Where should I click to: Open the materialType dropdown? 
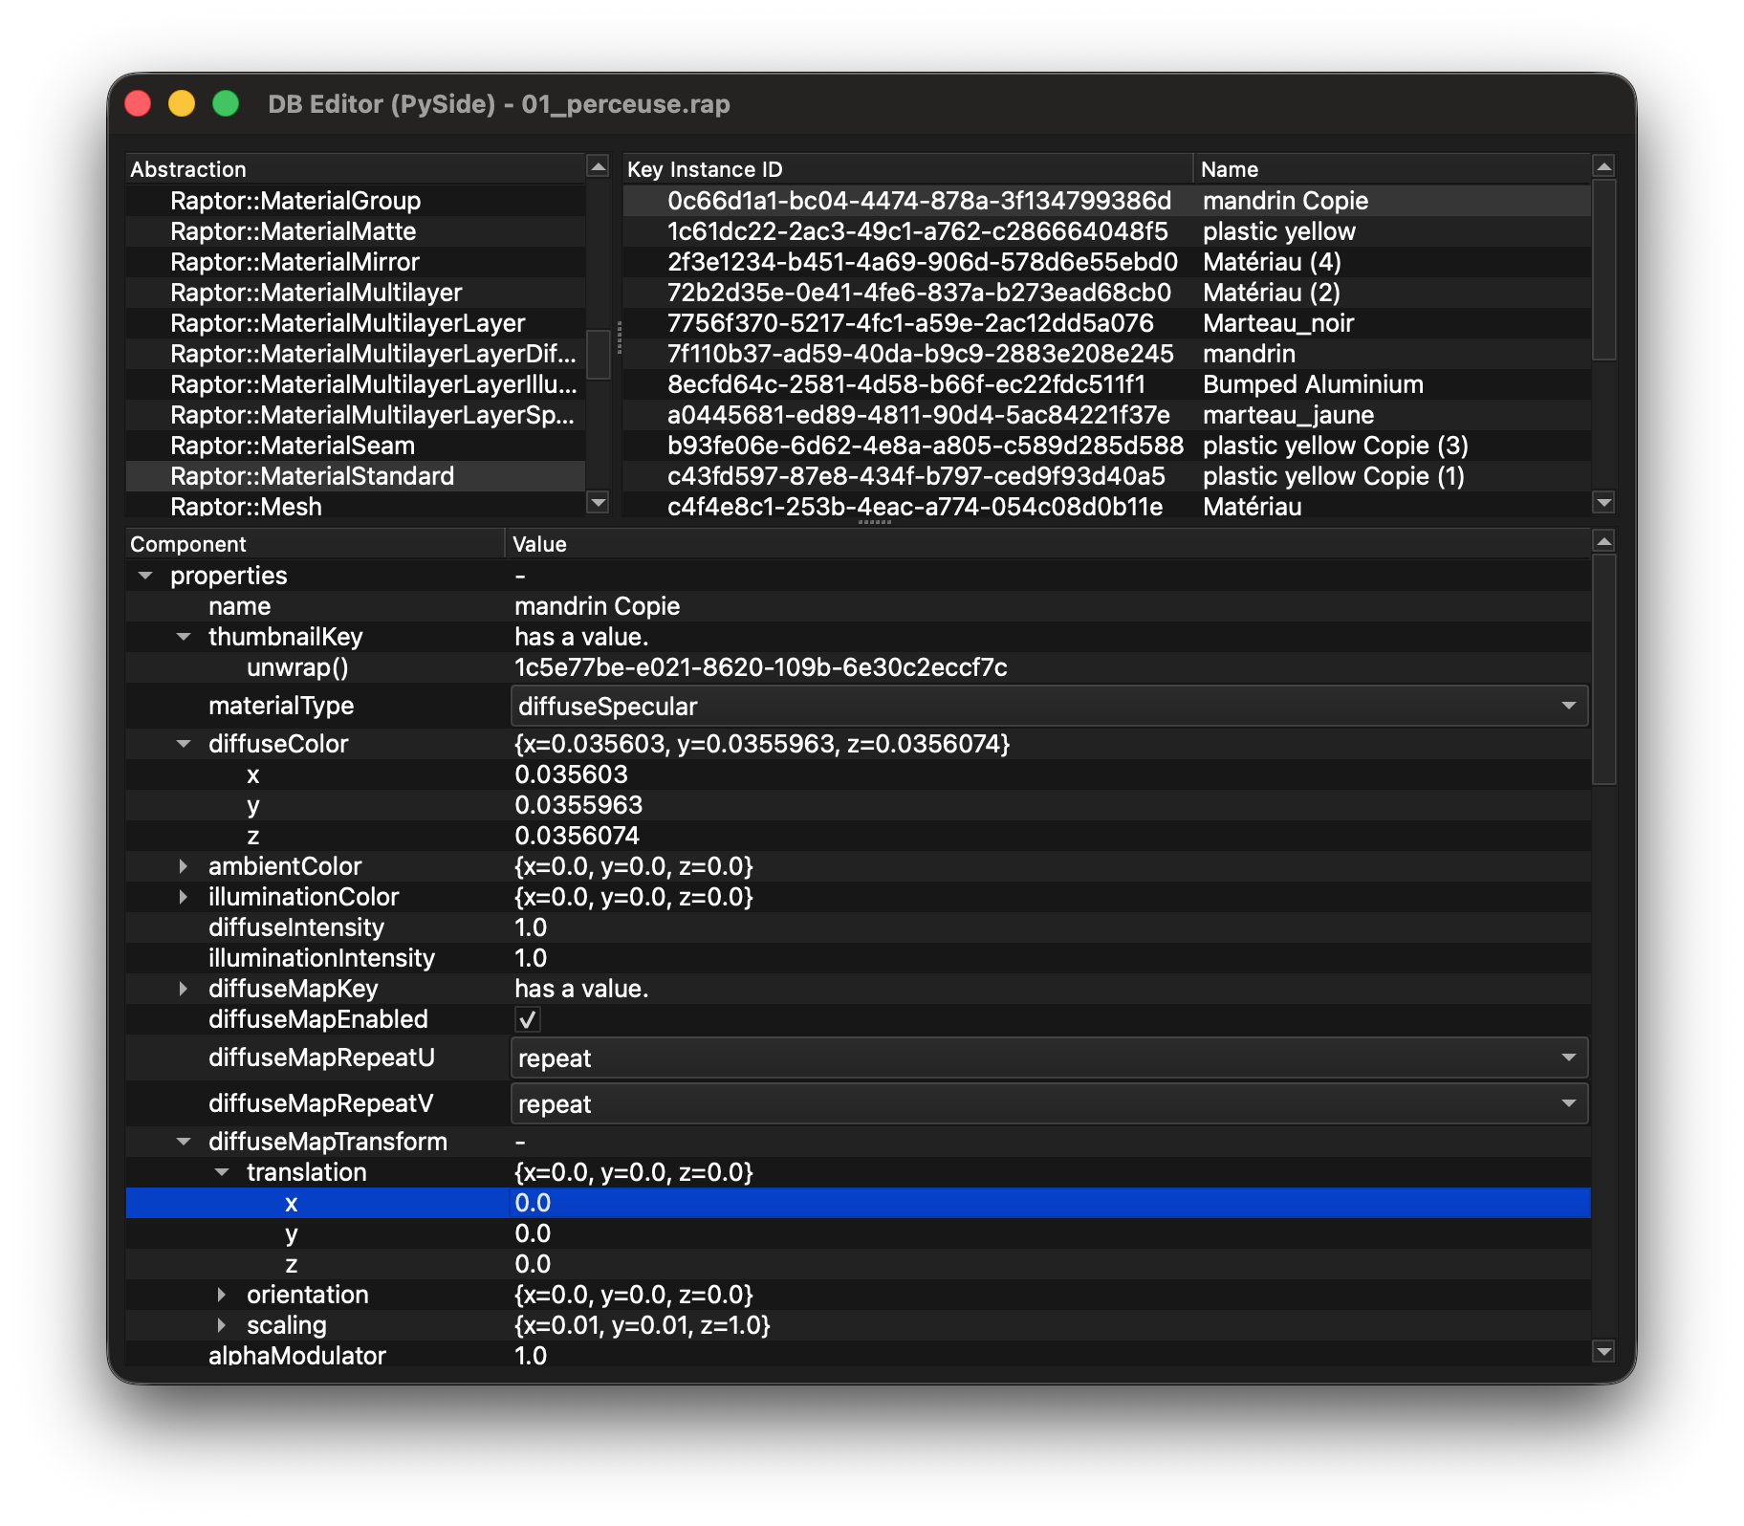pos(1049,706)
